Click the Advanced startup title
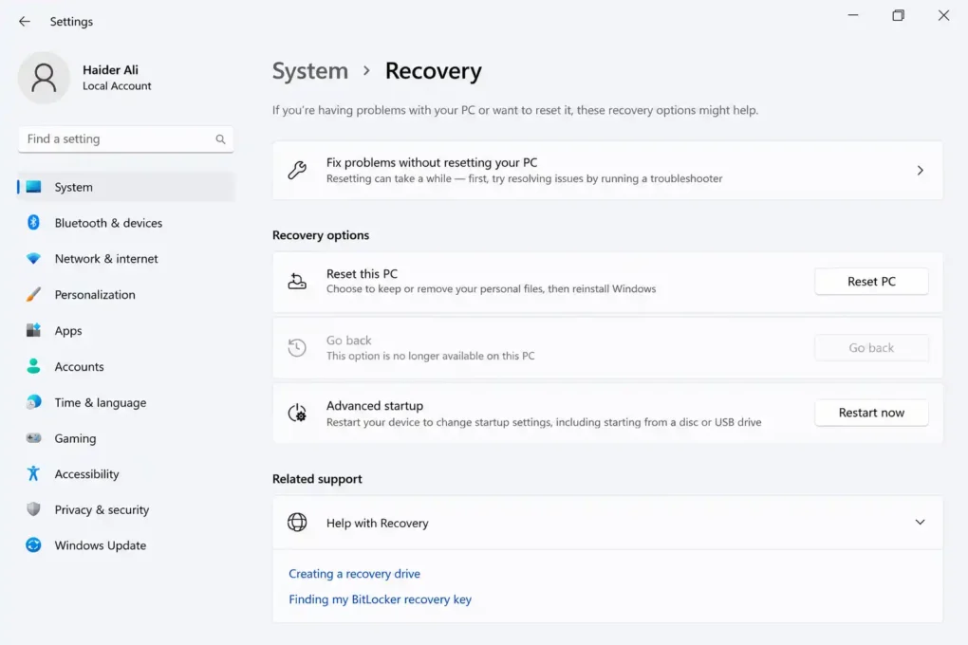968x645 pixels. click(x=375, y=406)
